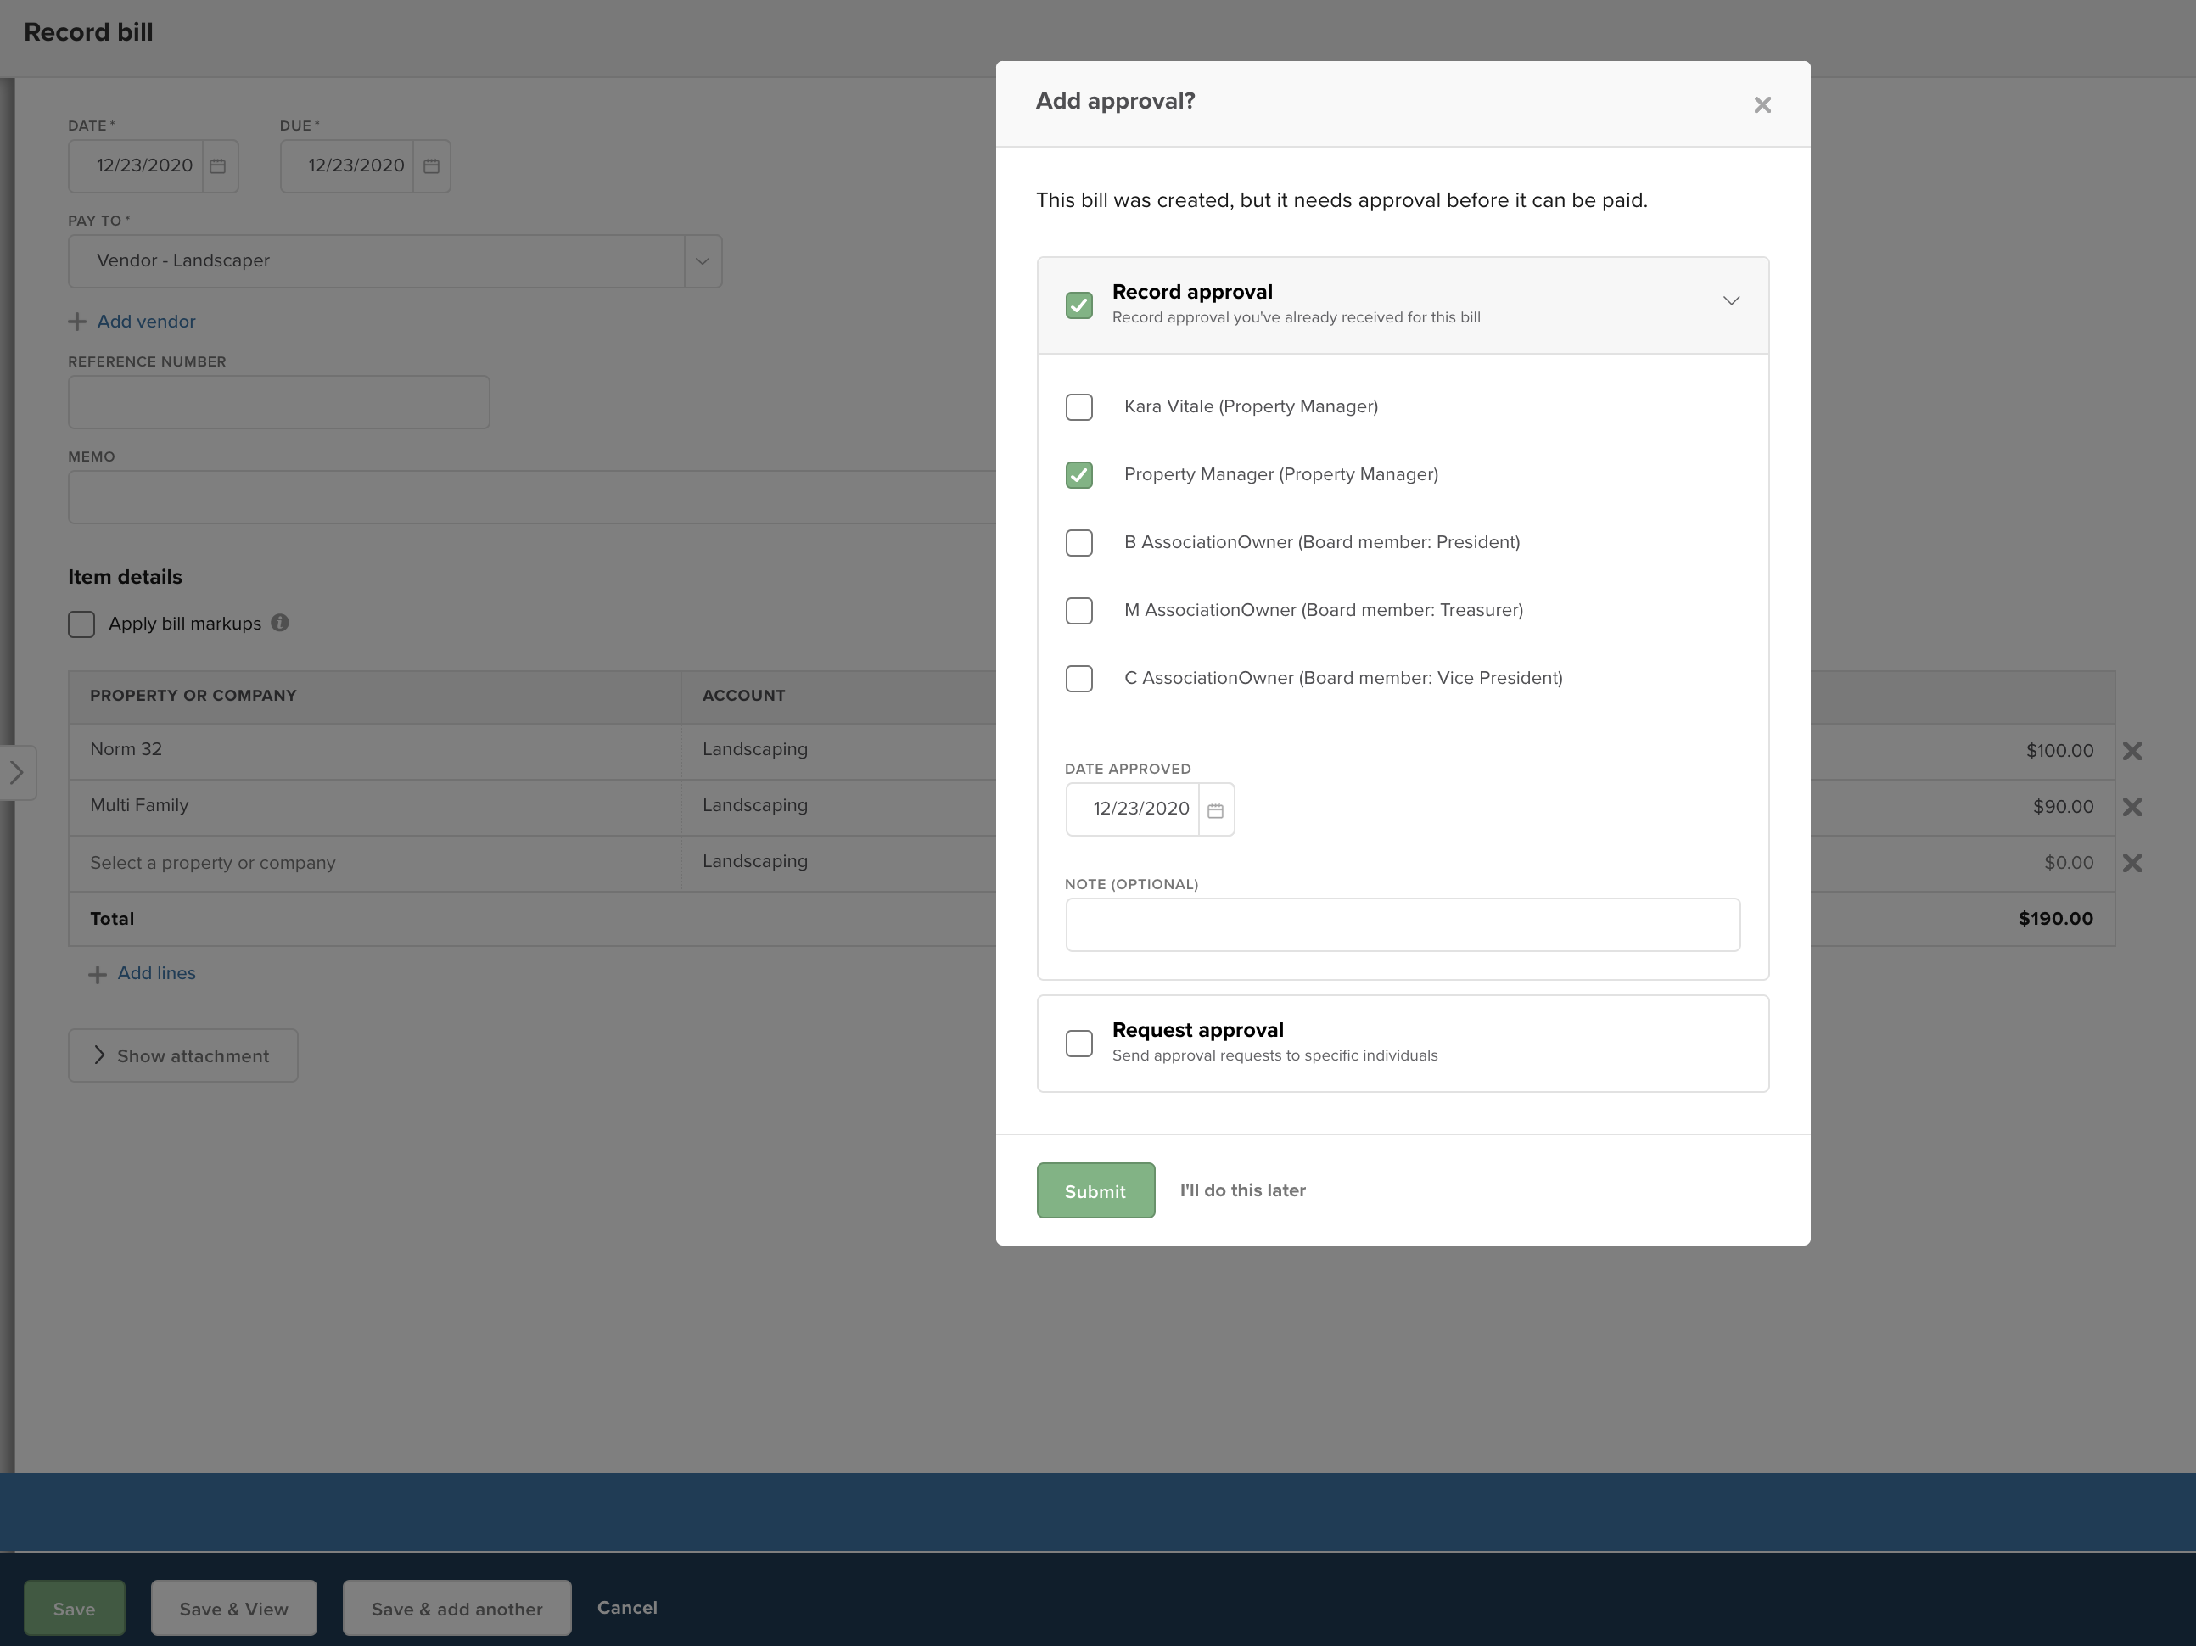Image resolution: width=2196 pixels, height=1646 pixels.
Task: Click I'll do this later link
Action: coord(1242,1190)
